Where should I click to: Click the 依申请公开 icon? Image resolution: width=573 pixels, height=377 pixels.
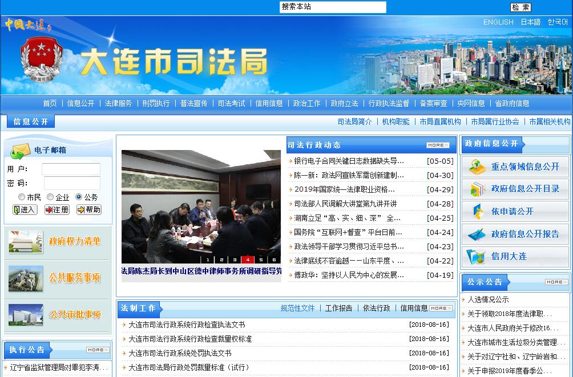[x=477, y=212]
